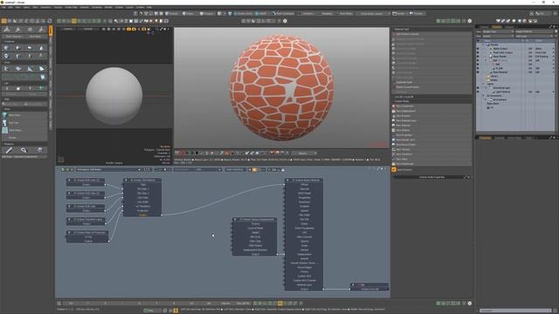The image size is (559, 314).
Task: Click the horizontal scrollbar at bottom right
Action: pyautogui.click(x=515, y=311)
